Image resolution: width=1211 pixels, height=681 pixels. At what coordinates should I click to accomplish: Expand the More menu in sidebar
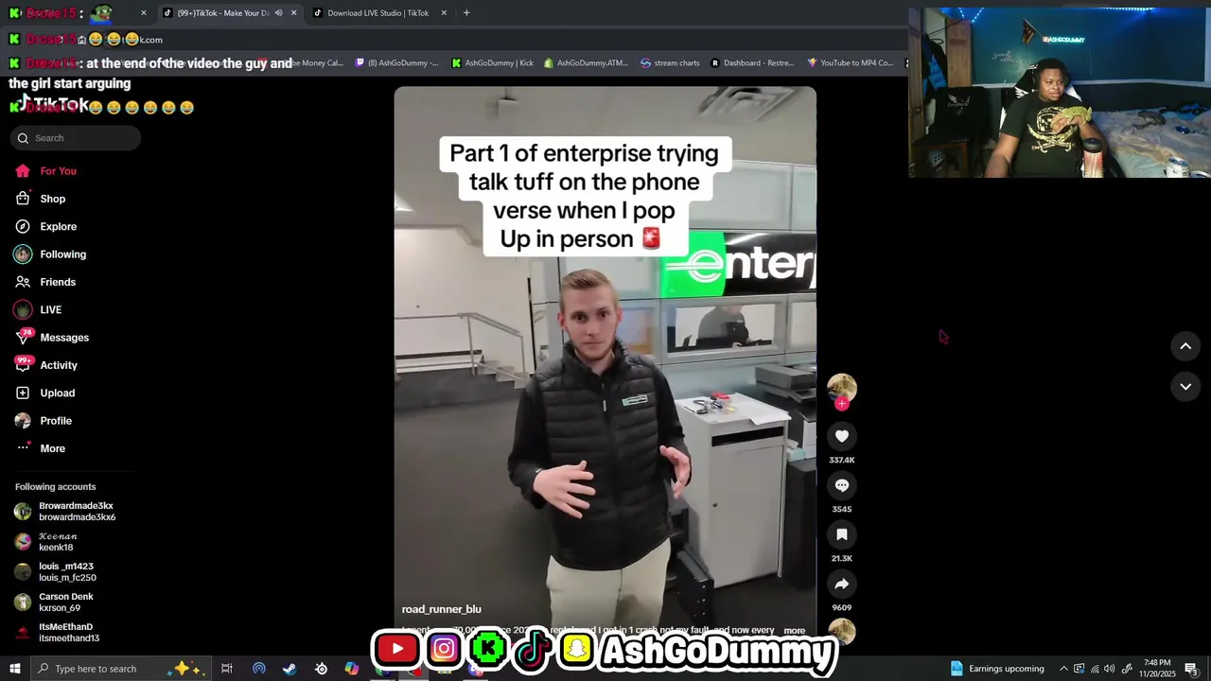52,448
